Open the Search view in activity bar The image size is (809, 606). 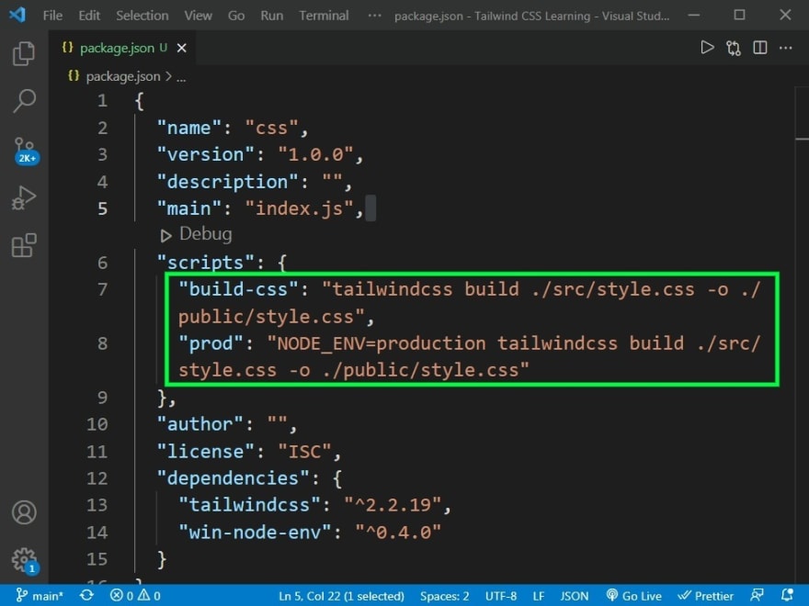tap(24, 101)
